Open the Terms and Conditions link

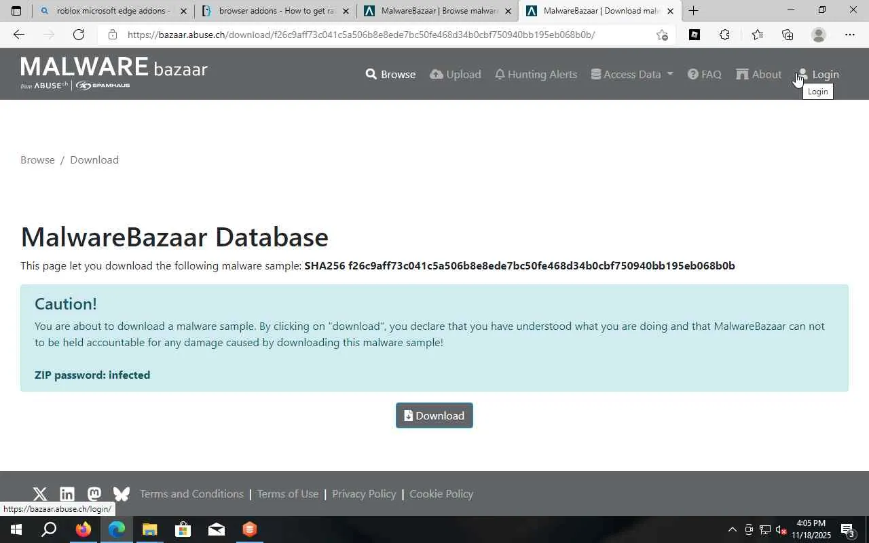coord(191,493)
